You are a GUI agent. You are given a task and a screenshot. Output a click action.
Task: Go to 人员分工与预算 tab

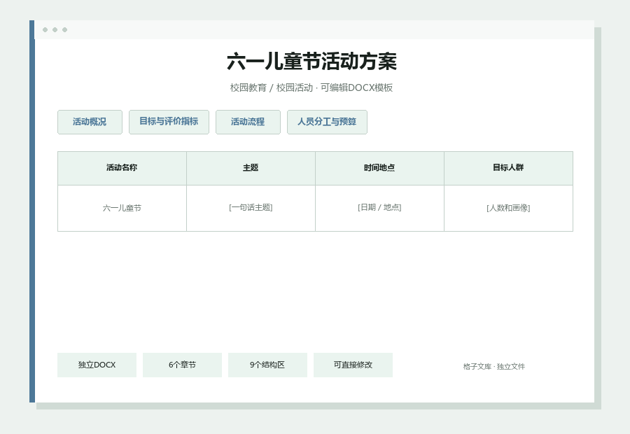click(x=327, y=122)
